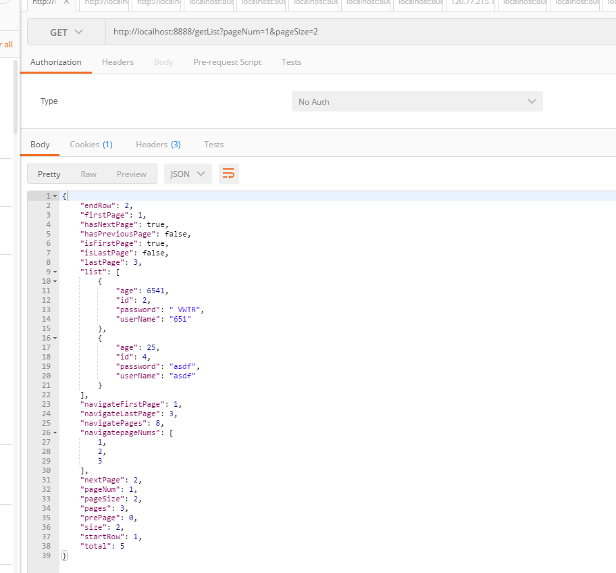
Task: Select the request Tests tab
Action: tap(291, 62)
